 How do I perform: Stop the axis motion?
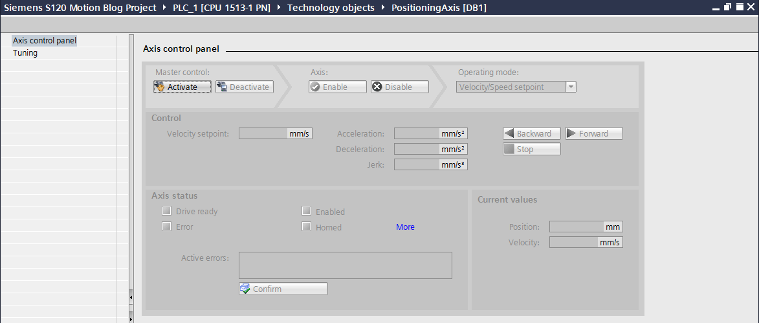pos(532,149)
